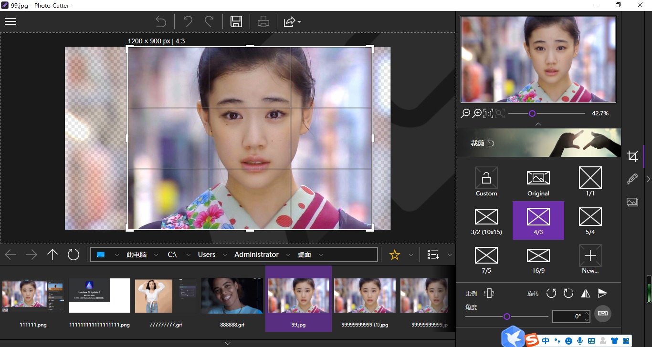
Task: Adjust the zoom slider handle
Action: tap(532, 113)
